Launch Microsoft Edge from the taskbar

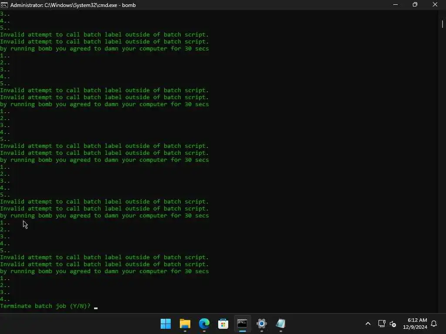pyautogui.click(x=204, y=324)
